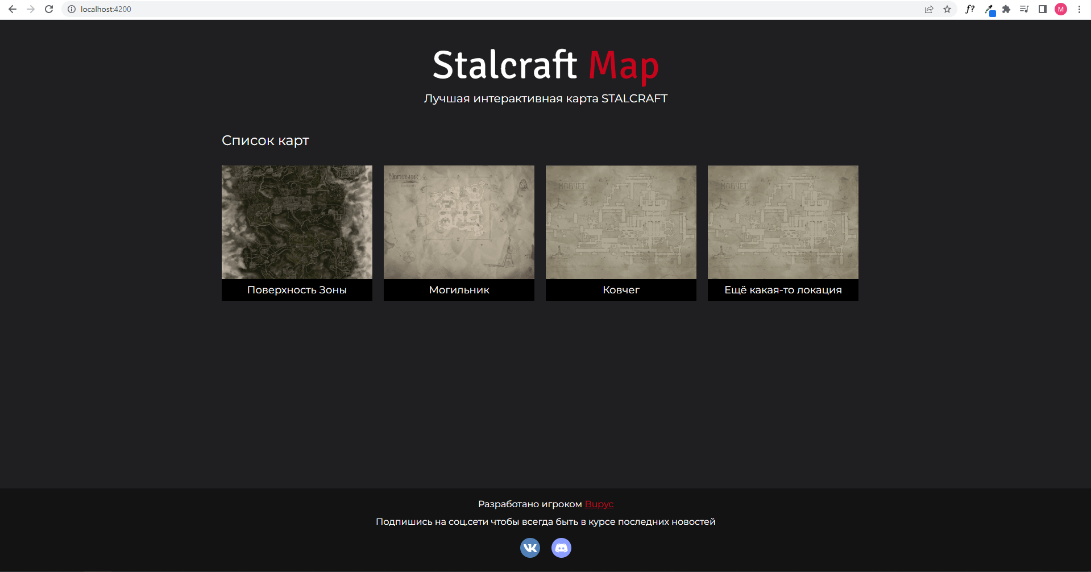
Task: Open the Ещё какая-то локация card
Action: [x=783, y=233]
